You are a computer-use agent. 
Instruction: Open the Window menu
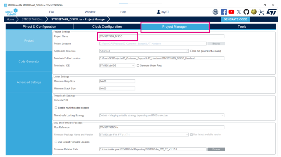click(x=90, y=12)
